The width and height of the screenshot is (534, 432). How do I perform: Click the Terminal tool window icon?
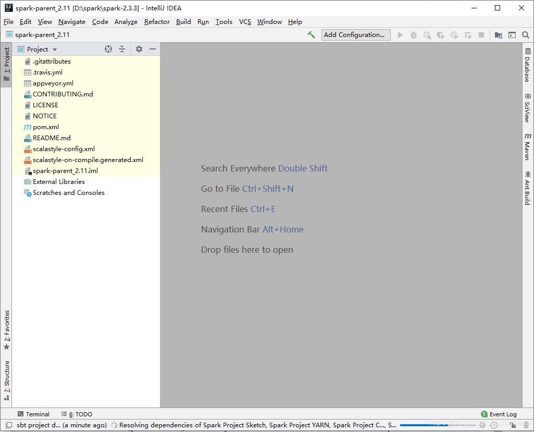tap(20, 414)
